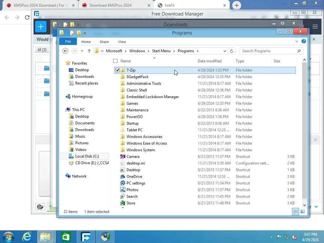Navigate to Windows in breadcrumb path
This screenshot has width=324, height=243.
137,51
